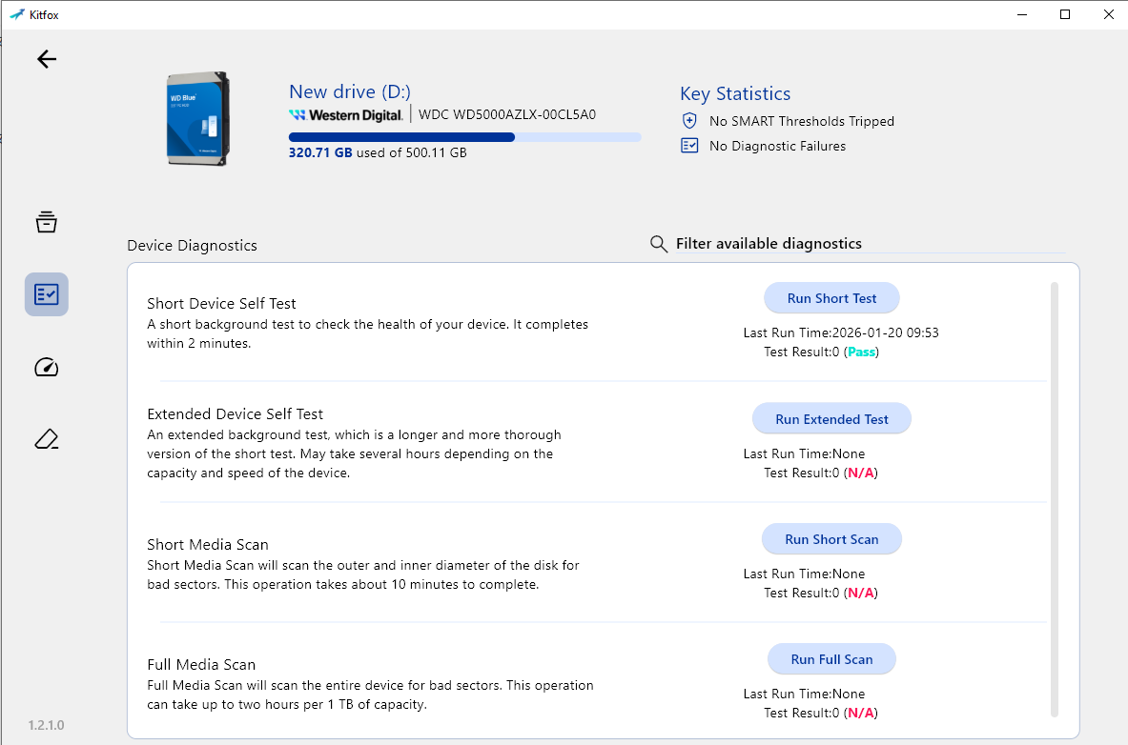Start the Extended Device Self Test
This screenshot has width=1128, height=745.
tap(831, 419)
